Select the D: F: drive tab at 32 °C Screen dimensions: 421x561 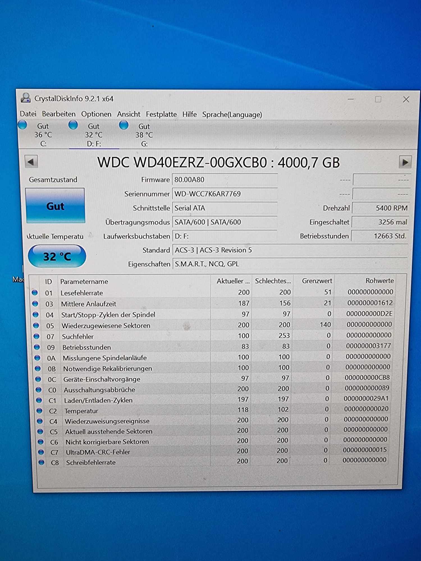tap(94, 135)
